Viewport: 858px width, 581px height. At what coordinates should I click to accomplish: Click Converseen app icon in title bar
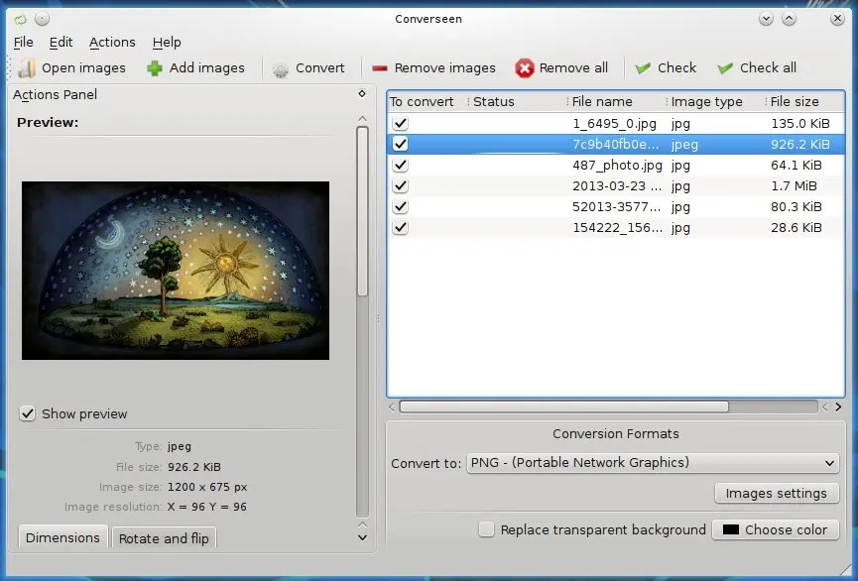pyautogui.click(x=20, y=20)
